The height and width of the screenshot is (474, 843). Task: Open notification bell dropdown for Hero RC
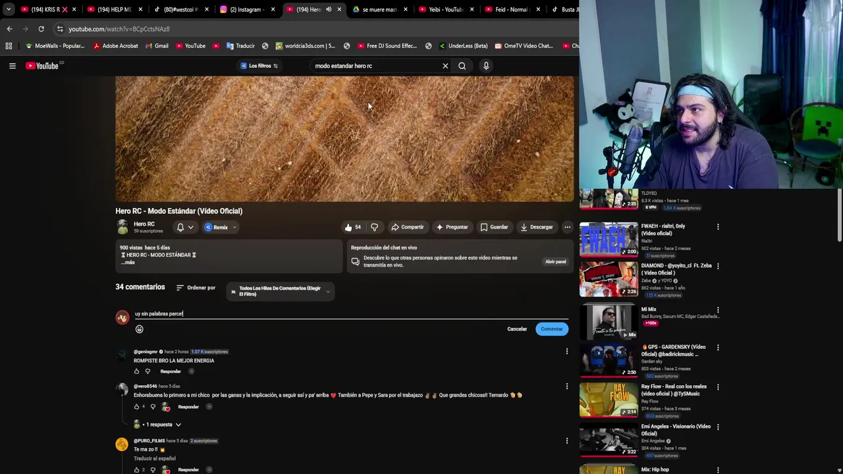pyautogui.click(x=184, y=227)
